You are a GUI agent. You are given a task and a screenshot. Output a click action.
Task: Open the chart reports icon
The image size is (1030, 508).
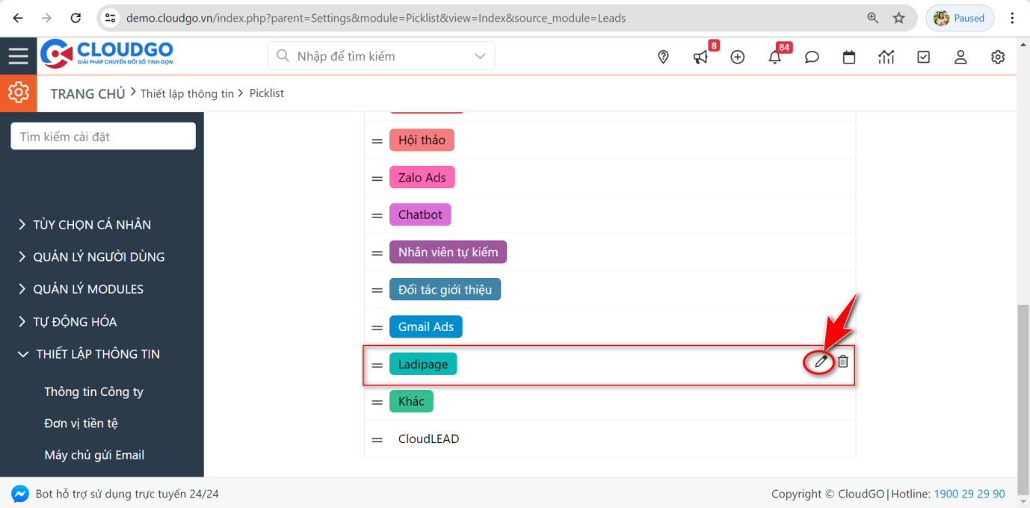886,58
